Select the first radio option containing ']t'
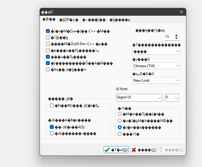Screen dimensions: 202x167 click(120, 114)
